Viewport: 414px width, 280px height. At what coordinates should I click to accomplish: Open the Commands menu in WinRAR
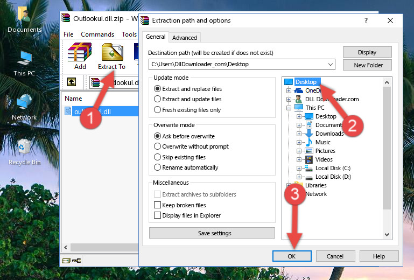tap(97, 34)
